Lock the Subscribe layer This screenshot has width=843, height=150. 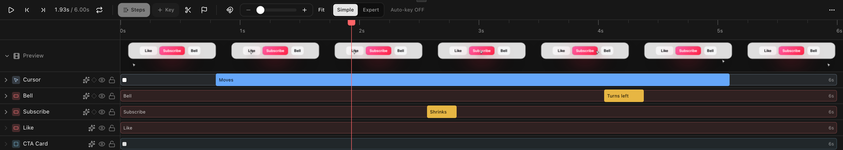(x=112, y=112)
